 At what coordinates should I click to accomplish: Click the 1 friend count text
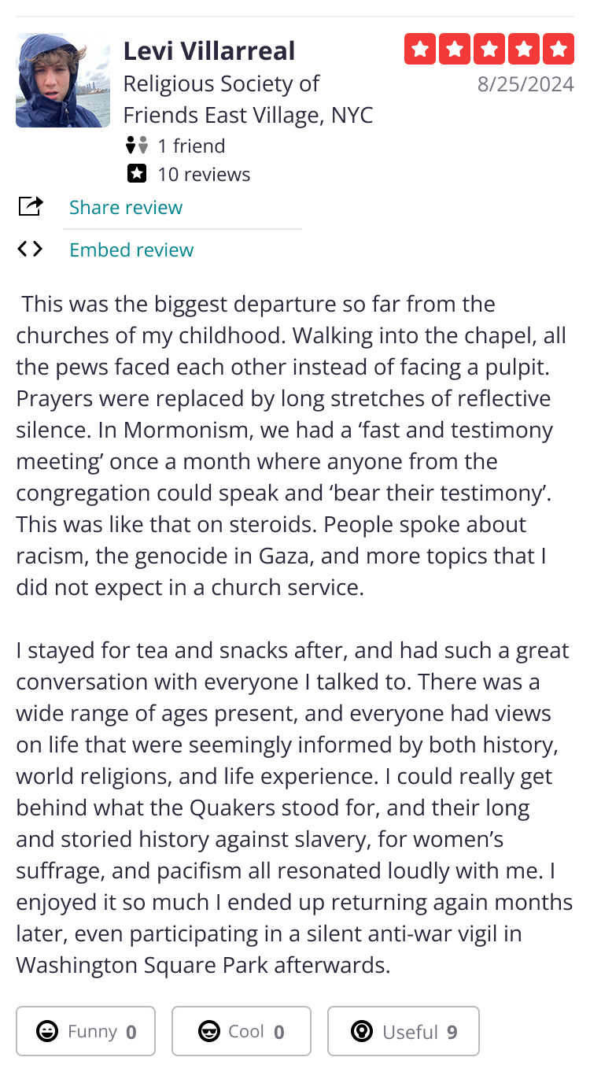[x=191, y=146]
